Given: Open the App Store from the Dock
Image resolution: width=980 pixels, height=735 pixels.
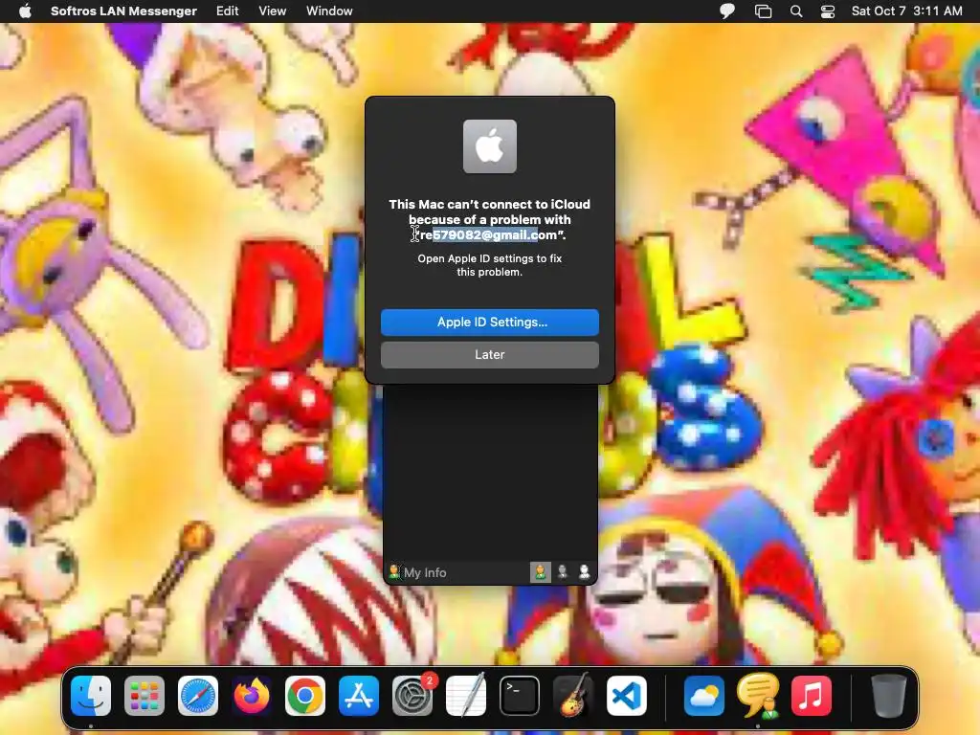Looking at the screenshot, I should coord(359,695).
